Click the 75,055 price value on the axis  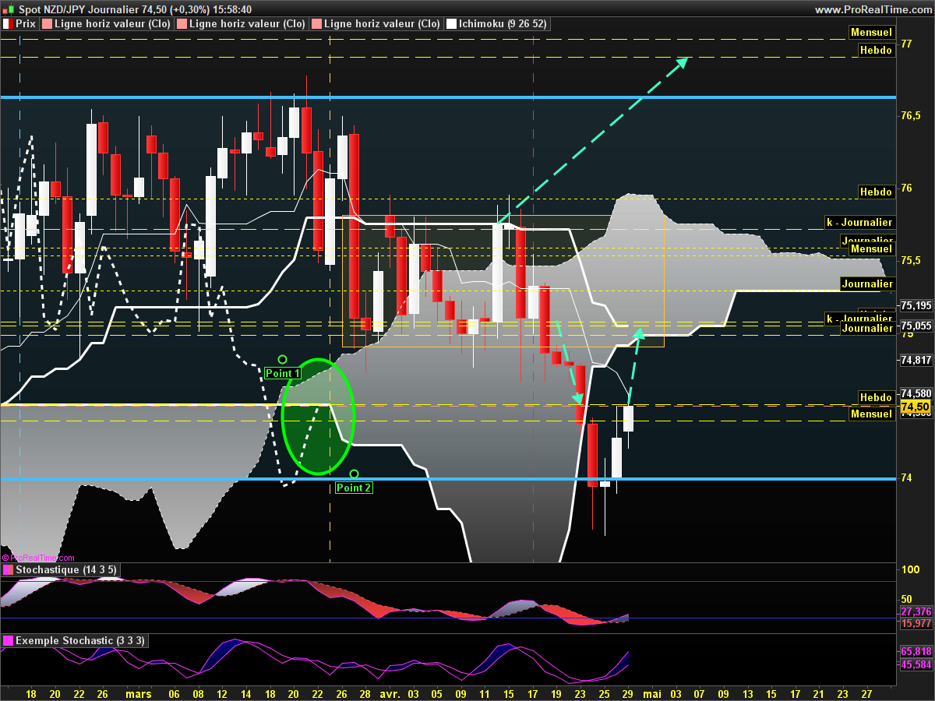point(916,326)
